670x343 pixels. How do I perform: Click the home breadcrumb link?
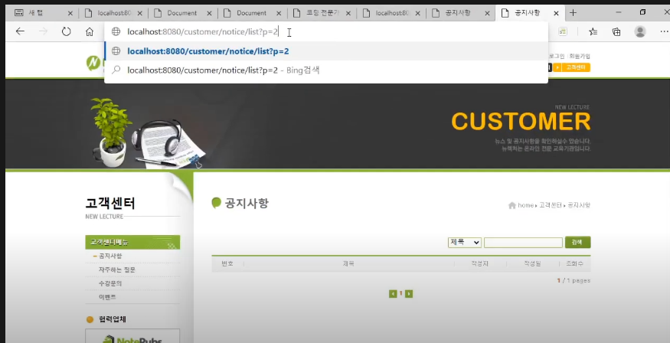coord(525,205)
